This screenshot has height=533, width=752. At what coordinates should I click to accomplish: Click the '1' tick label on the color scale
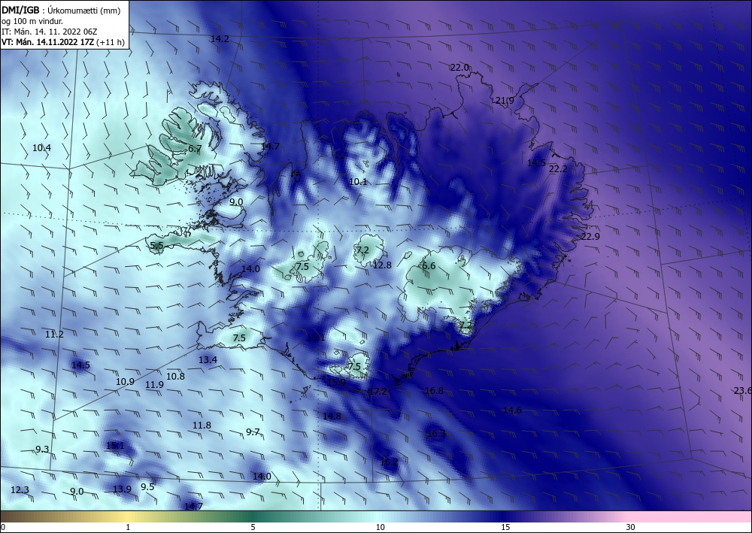coord(128,527)
